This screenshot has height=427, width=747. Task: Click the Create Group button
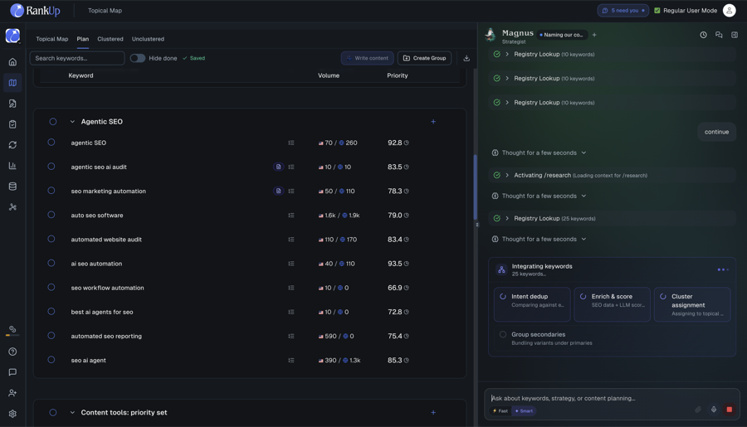tap(424, 58)
